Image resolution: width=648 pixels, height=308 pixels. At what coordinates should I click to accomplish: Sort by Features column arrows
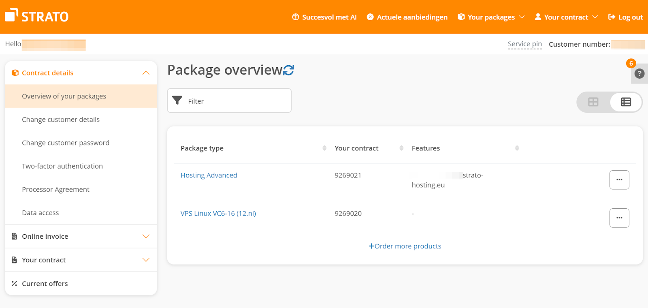tap(517, 148)
